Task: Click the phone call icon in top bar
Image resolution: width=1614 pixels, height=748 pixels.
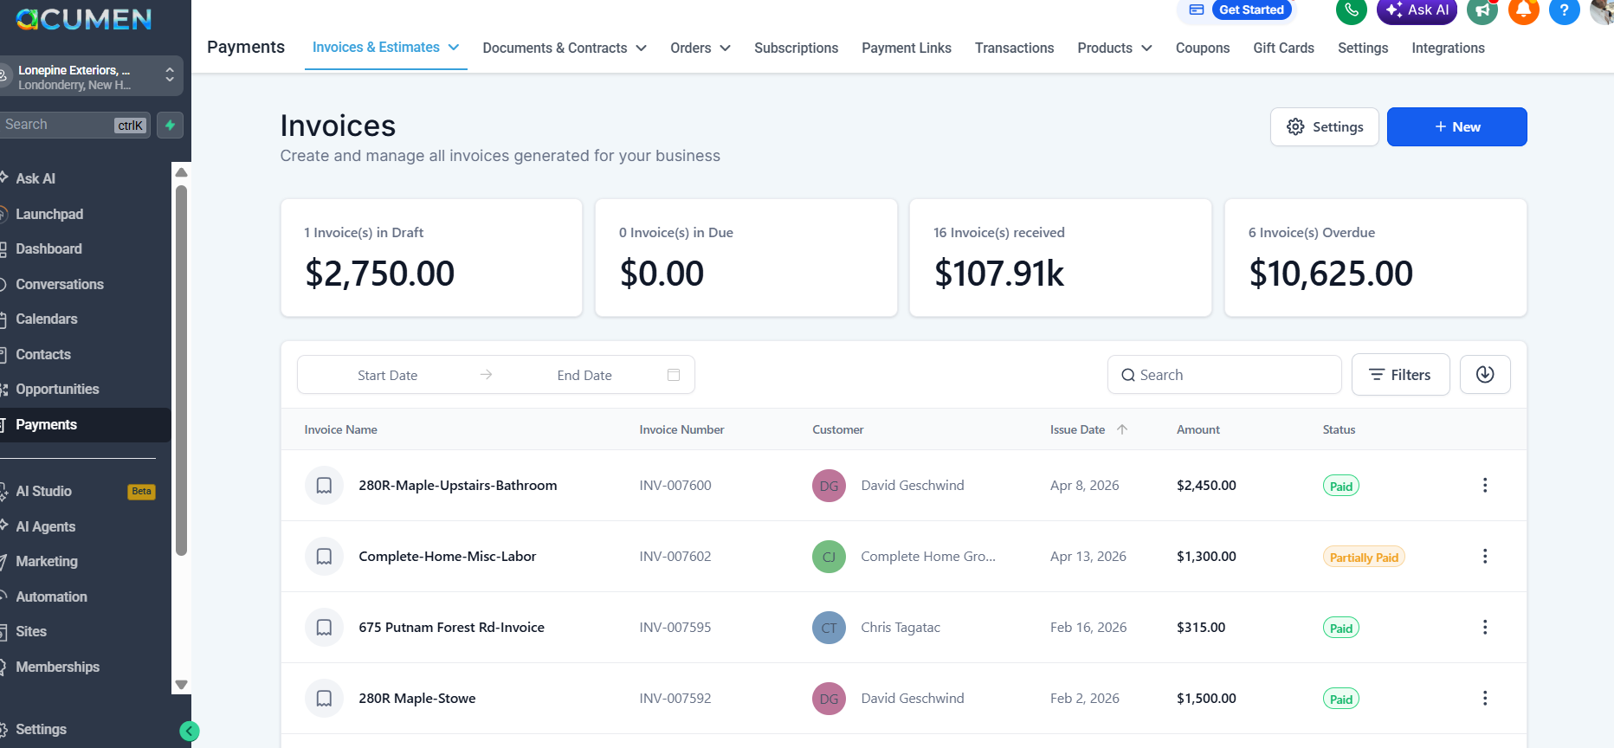Action: pos(1351,10)
